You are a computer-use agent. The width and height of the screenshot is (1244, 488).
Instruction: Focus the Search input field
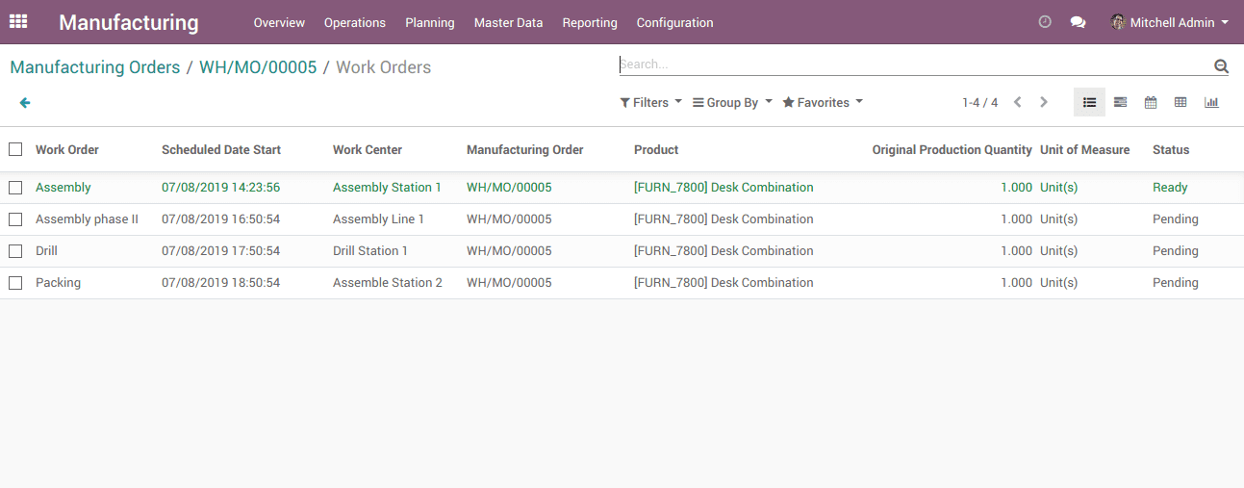click(x=914, y=64)
